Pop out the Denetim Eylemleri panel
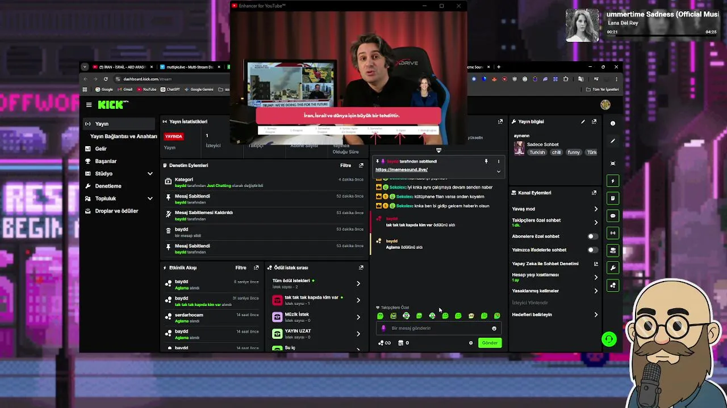The height and width of the screenshot is (408, 727). point(361,165)
